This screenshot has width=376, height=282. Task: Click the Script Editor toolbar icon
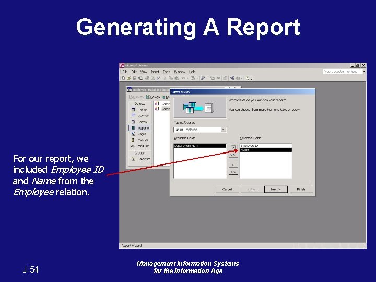[x=218, y=78]
